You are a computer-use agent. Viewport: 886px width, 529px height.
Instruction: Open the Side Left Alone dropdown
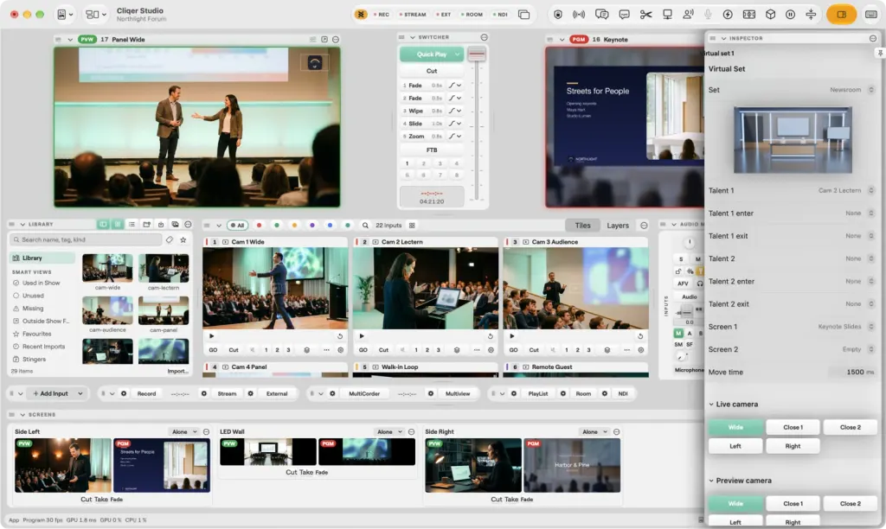[184, 432]
